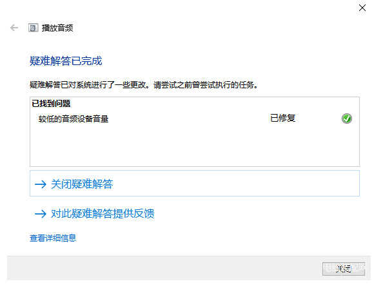Choose the 关闭疑难解答 option
The image size is (374, 286).
click(82, 184)
